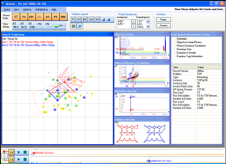The height and width of the screenshot is (164, 226).
Task: Select Running Time in information tree
Action: (184, 49)
